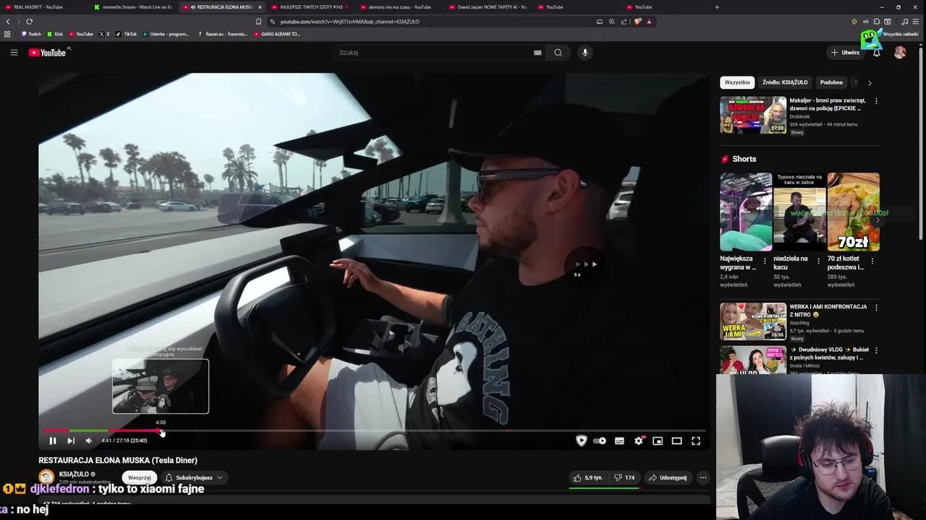The width and height of the screenshot is (926, 520).
Task: Open the Twitch bookmark
Action: click(31, 34)
